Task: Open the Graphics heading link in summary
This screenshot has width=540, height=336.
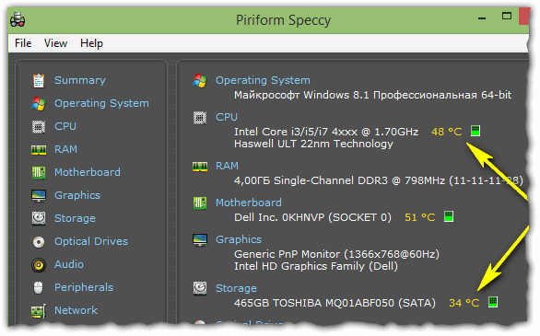Action: point(239,239)
